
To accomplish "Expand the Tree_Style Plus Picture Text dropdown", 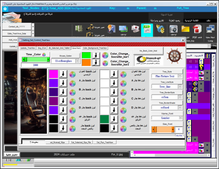I will 180,76.
